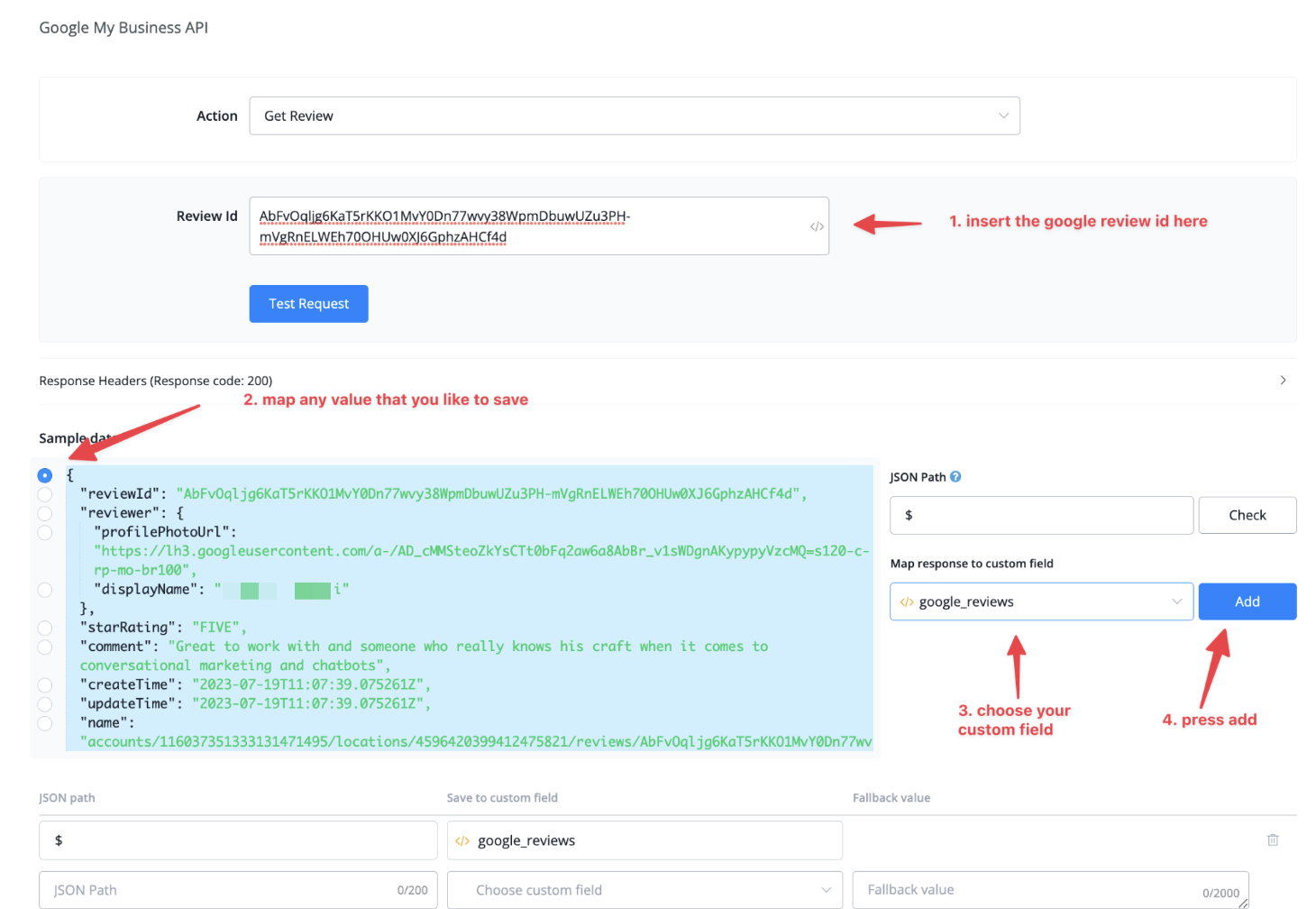Expand the Response Headers section chevron

pyautogui.click(x=1283, y=380)
